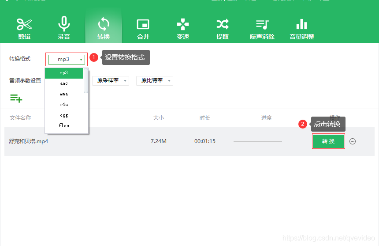Open the 剪辑 scissors tool
The width and height of the screenshot is (379, 246).
(x=24, y=28)
